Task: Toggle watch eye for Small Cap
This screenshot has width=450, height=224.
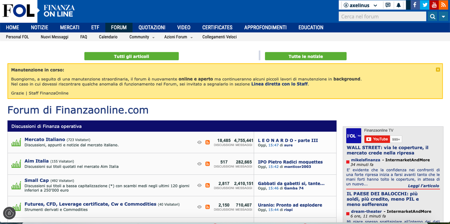Action: point(199,185)
